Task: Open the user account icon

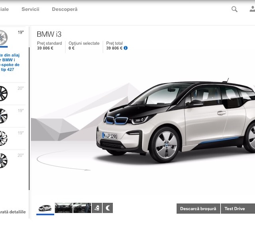Action: pos(251,9)
